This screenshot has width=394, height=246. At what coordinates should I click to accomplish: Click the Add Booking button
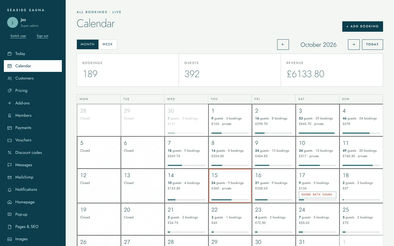[x=363, y=27]
